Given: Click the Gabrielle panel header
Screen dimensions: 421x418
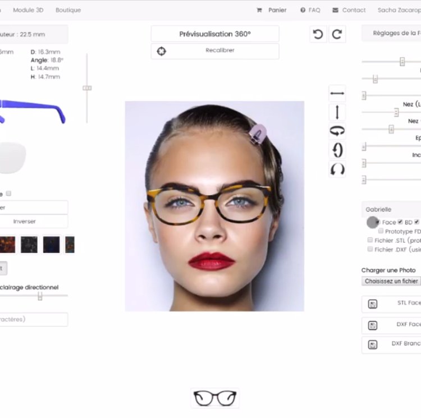Looking at the screenshot, I should tap(391, 209).
